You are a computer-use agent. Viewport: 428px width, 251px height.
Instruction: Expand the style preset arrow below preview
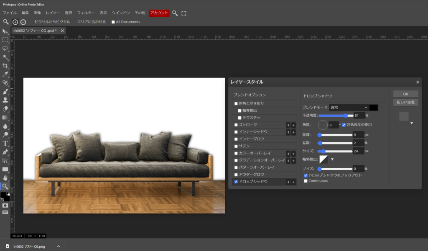point(412,123)
